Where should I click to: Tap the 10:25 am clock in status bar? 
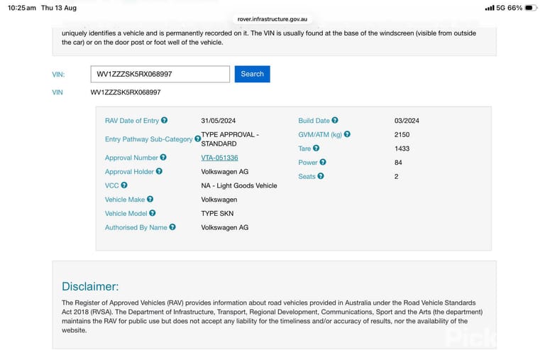(22, 8)
